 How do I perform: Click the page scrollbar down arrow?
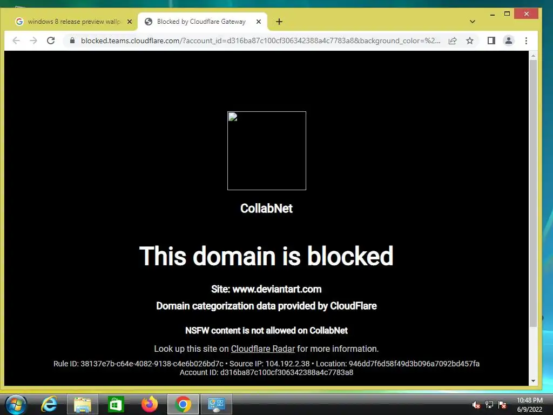[533, 381]
